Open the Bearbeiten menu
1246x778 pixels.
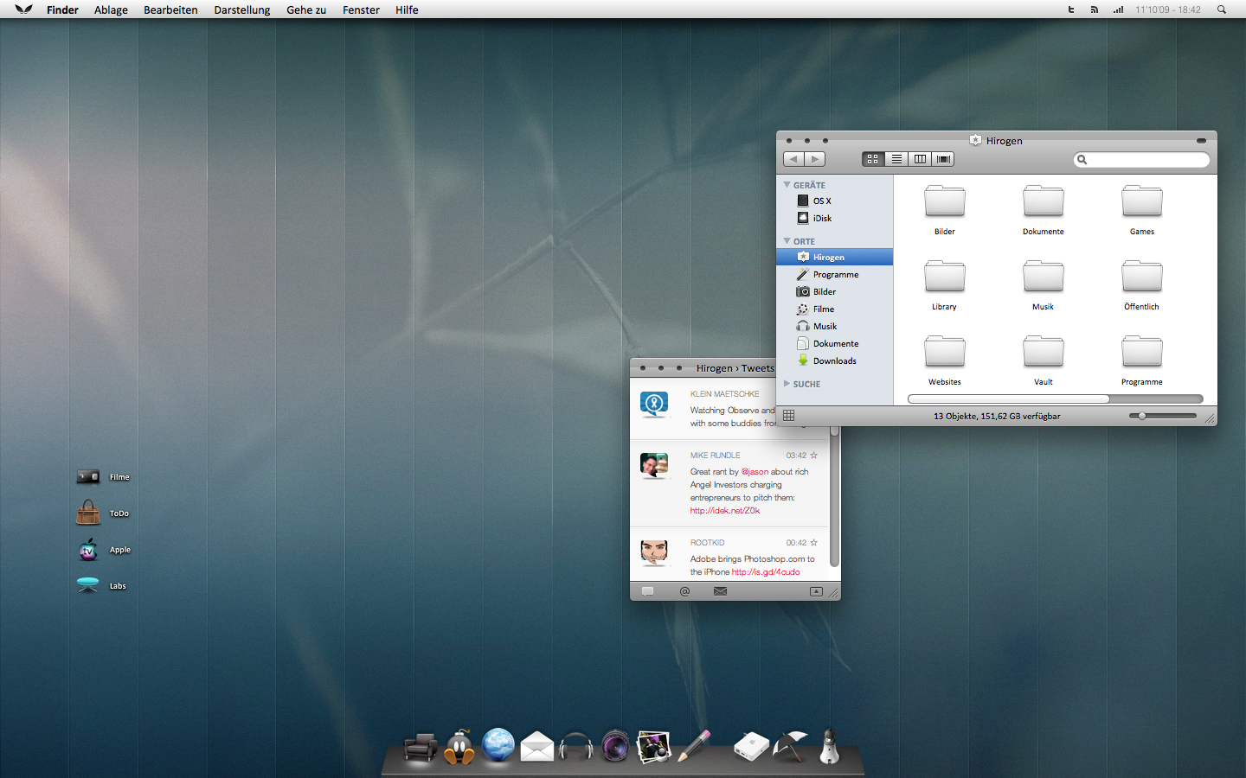(x=170, y=10)
